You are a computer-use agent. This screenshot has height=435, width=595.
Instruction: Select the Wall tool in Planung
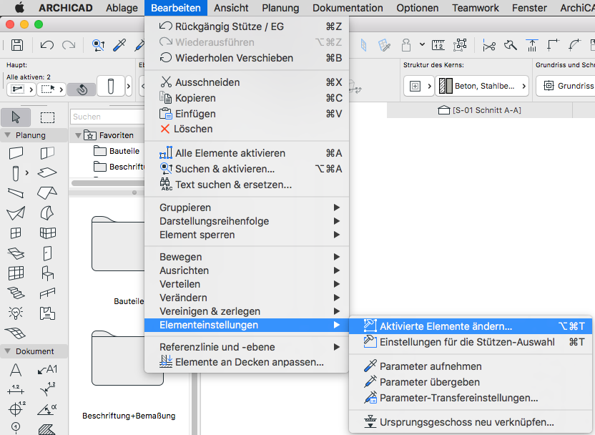click(x=16, y=153)
